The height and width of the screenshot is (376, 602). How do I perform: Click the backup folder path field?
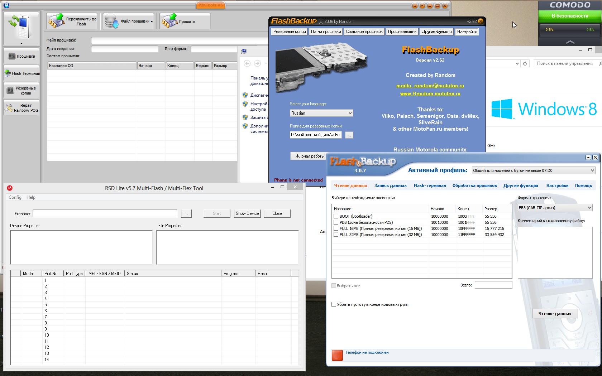coord(316,135)
